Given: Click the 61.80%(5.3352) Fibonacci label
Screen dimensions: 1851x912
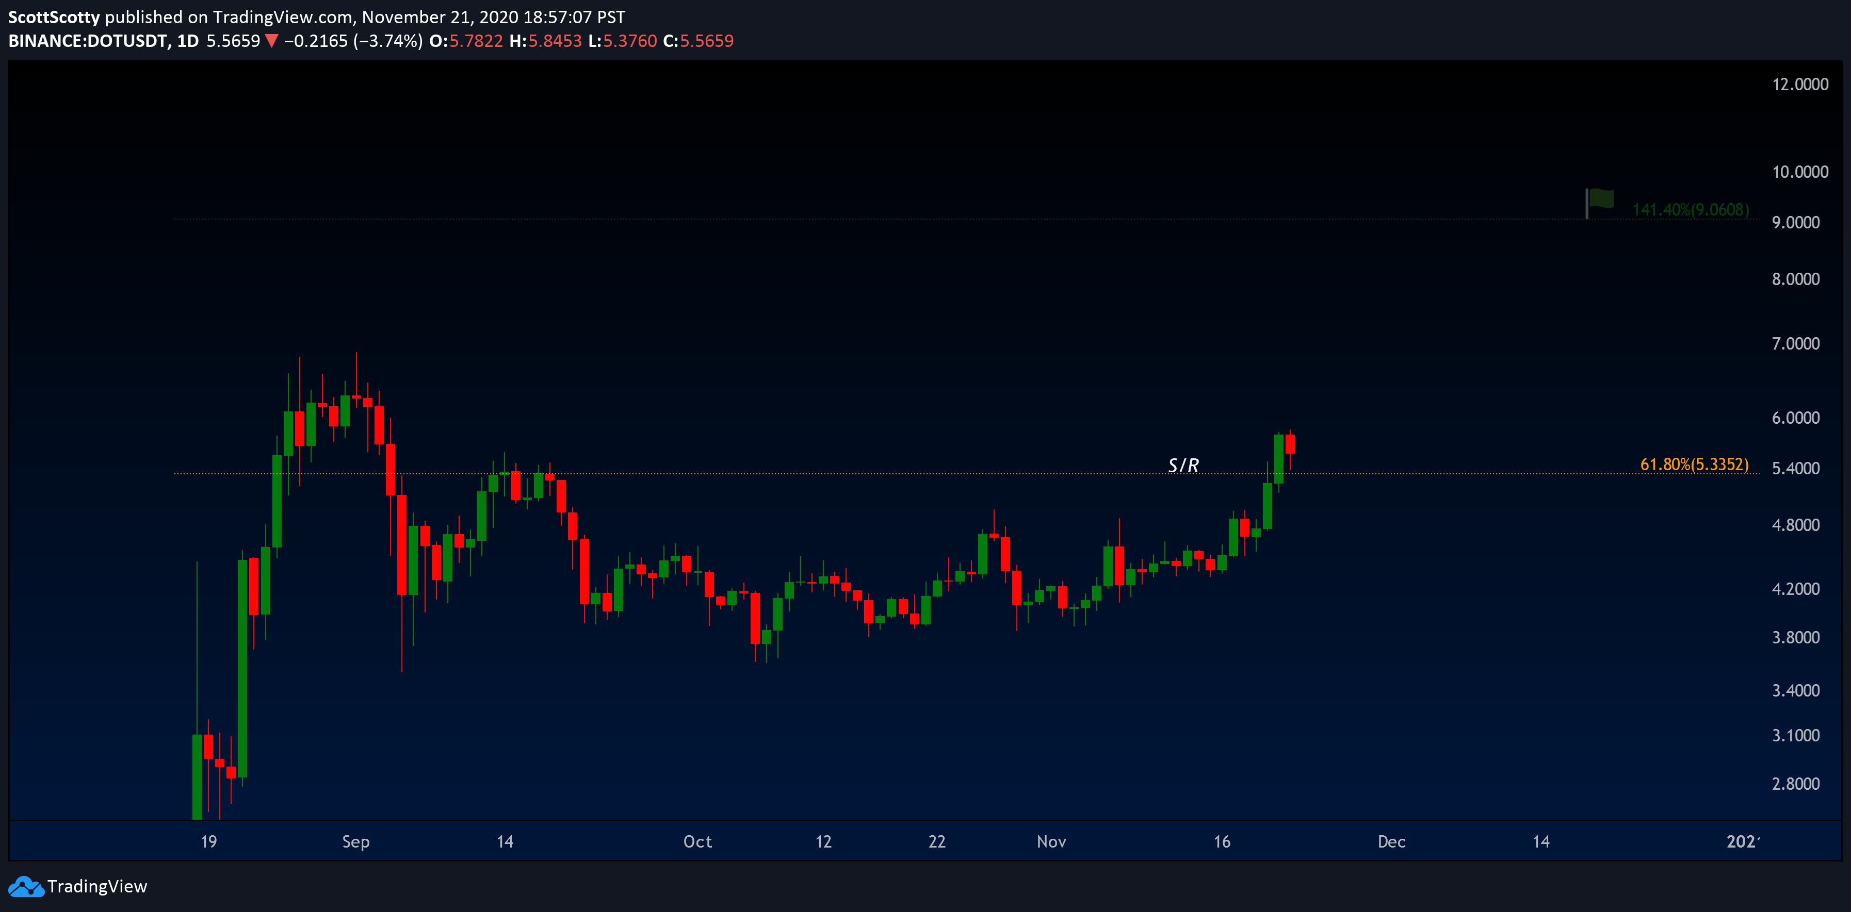Looking at the screenshot, I should click(1694, 465).
